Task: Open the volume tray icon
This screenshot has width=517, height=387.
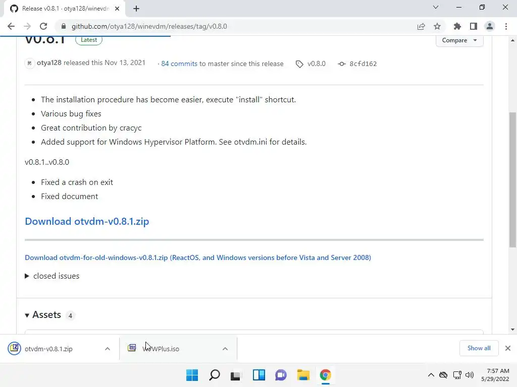Action: pos(469,375)
